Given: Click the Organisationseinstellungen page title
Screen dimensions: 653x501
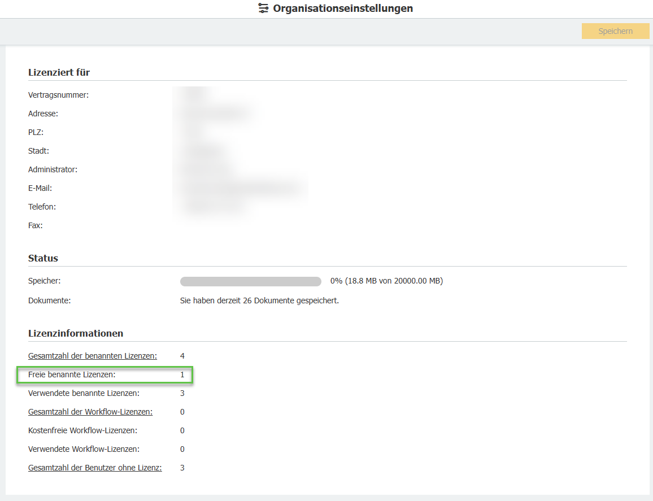Looking at the screenshot, I should (343, 8).
